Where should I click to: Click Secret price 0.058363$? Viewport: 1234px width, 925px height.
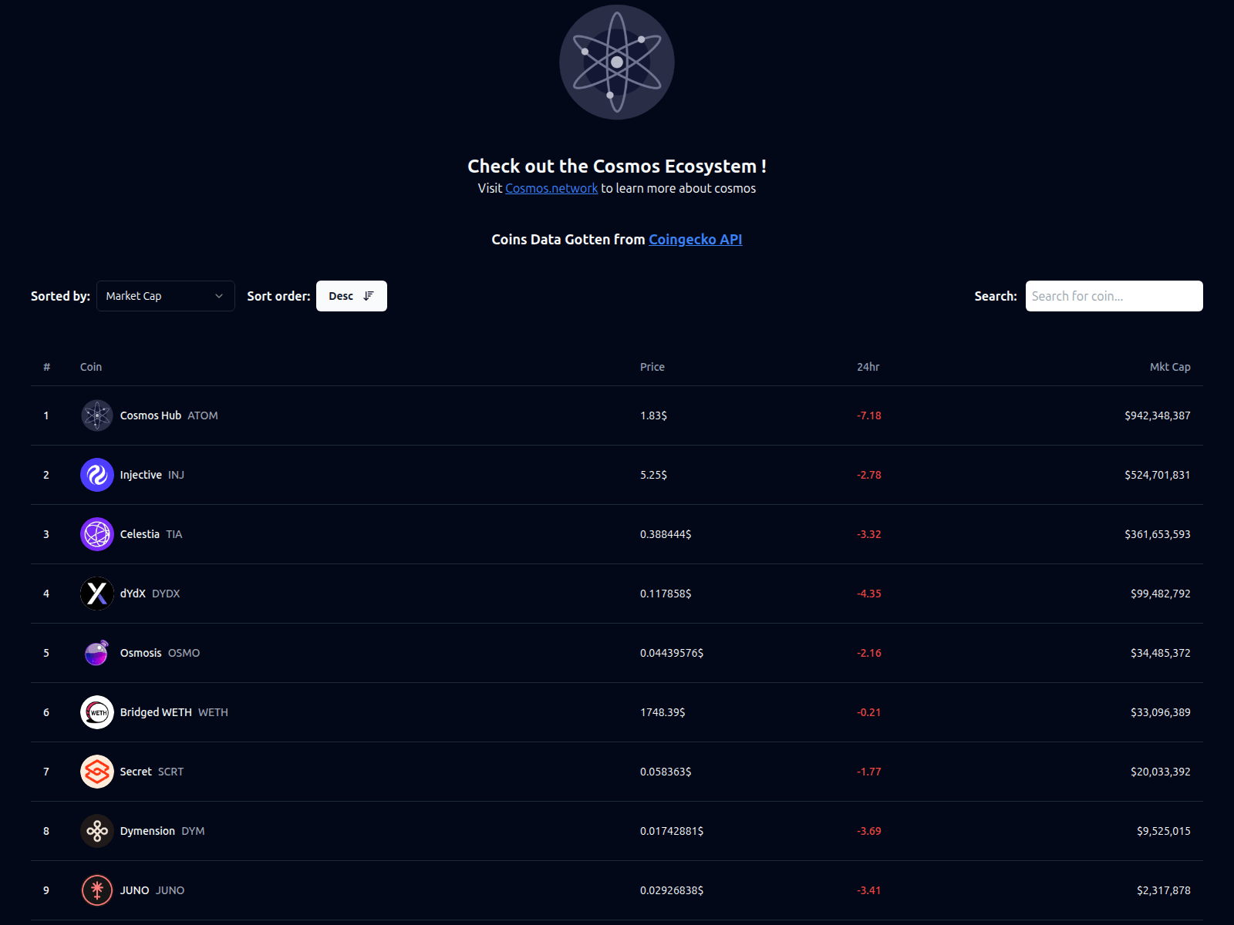click(666, 772)
